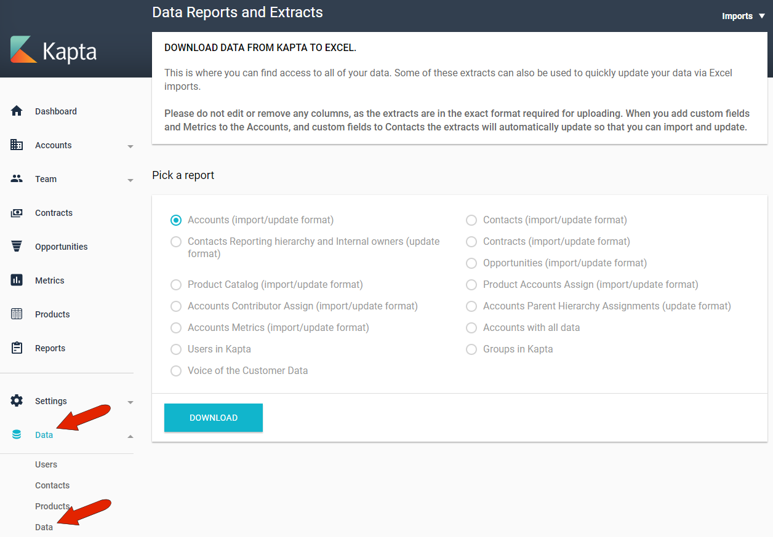773x537 pixels.
Task: Click the Settings gear icon
Action: (x=17, y=401)
